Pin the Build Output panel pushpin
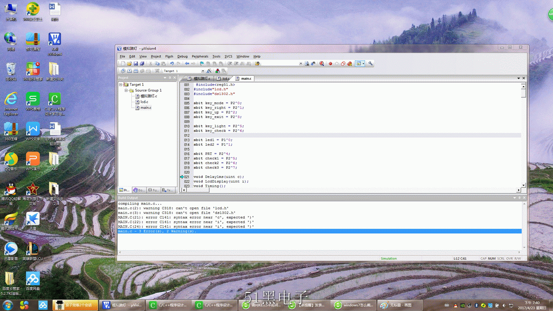The width and height of the screenshot is (553, 311). pyautogui.click(x=519, y=198)
